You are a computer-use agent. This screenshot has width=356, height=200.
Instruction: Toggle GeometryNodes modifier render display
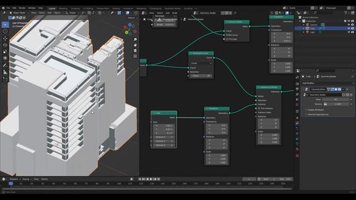(340, 89)
